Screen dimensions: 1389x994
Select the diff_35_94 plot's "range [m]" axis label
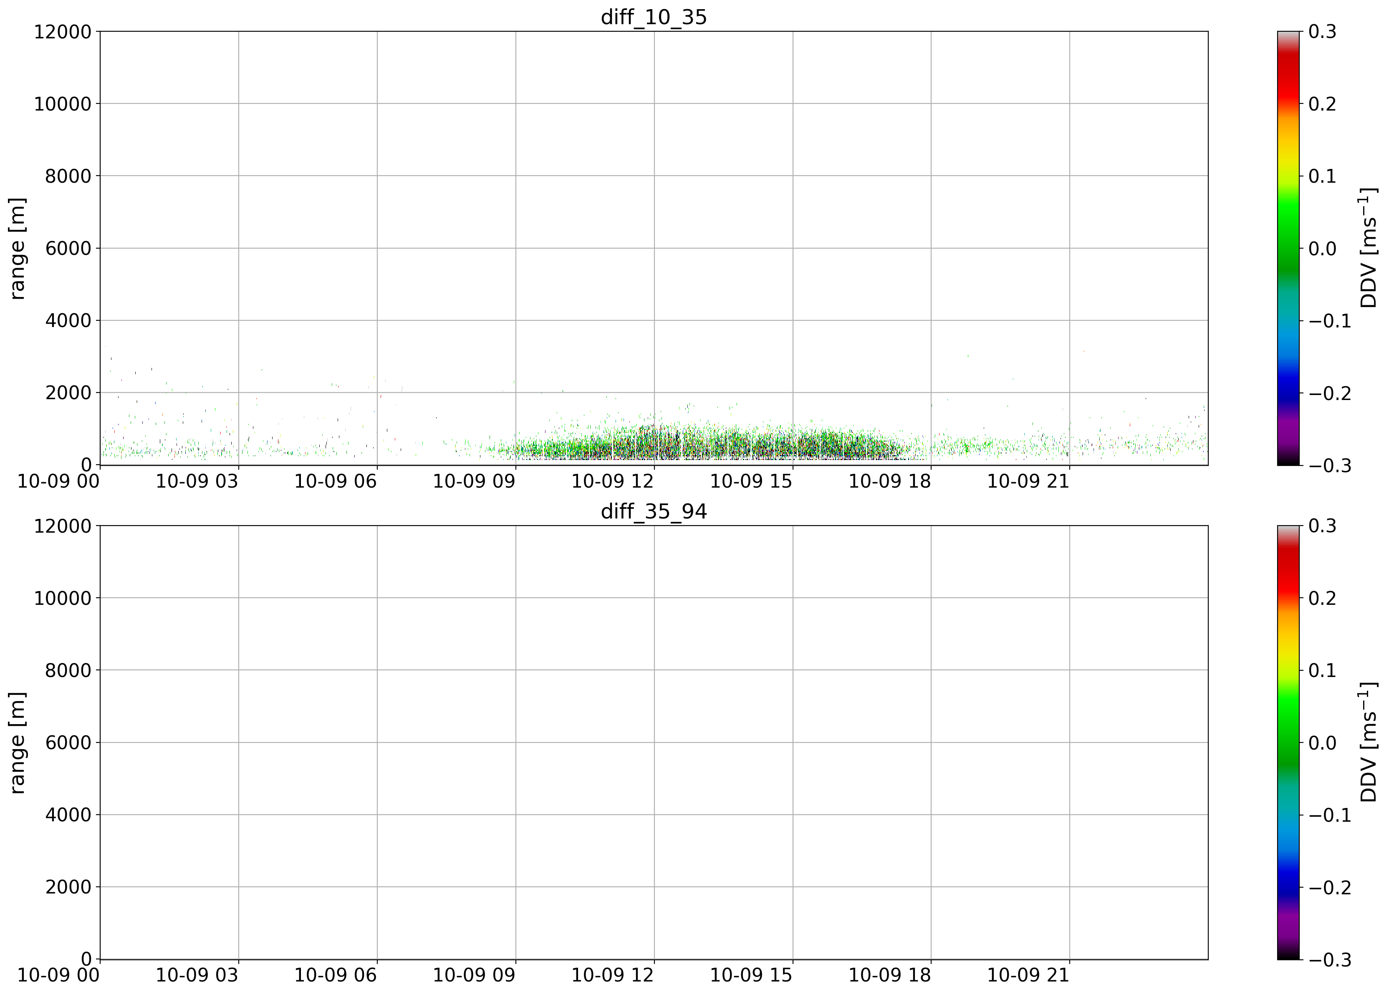click(17, 742)
